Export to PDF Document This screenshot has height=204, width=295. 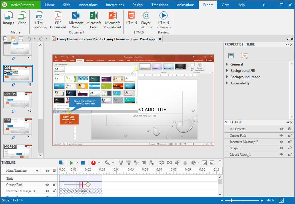(58, 20)
